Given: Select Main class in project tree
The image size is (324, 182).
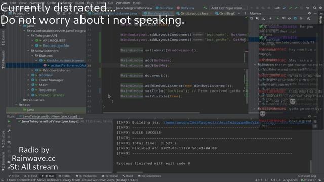Looking at the screenshot, I should tap(43, 85).
